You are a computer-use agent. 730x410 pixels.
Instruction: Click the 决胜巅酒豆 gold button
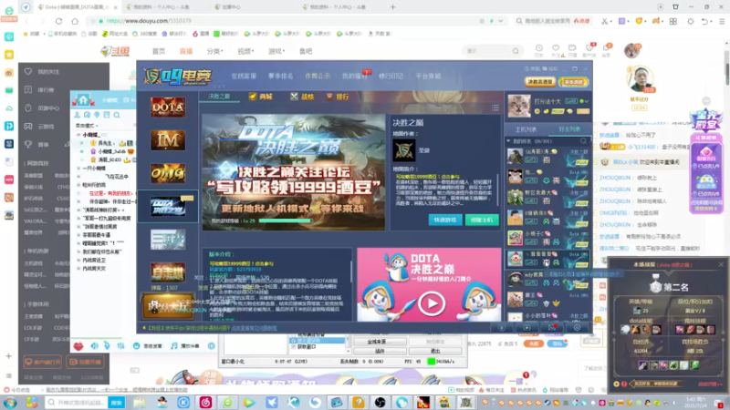539,82
